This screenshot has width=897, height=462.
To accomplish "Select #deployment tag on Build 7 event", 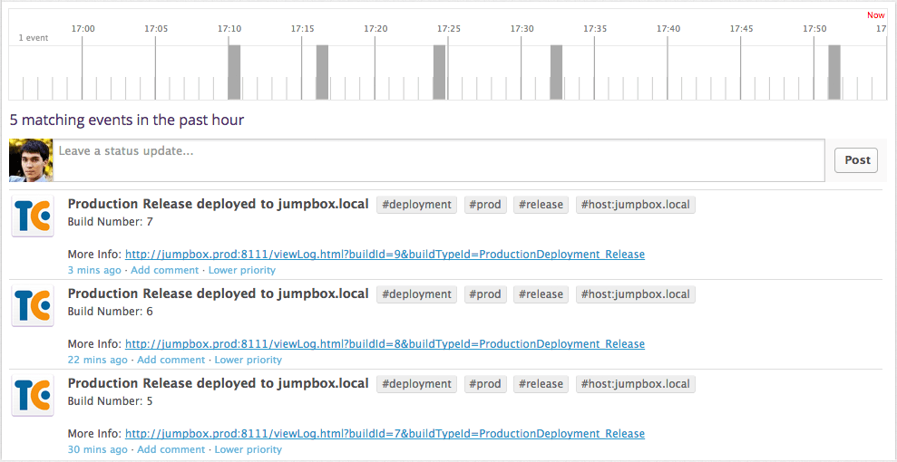I will (416, 205).
